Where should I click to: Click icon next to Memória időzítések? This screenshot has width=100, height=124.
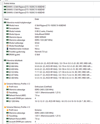pos(5,60)
